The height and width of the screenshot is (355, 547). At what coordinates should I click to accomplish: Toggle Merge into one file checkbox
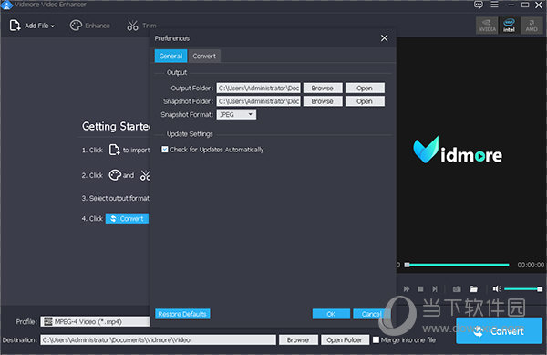point(376,340)
